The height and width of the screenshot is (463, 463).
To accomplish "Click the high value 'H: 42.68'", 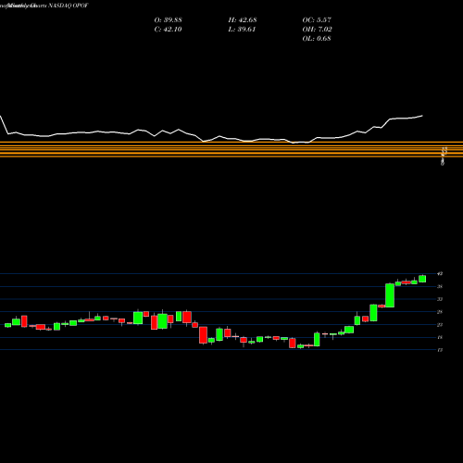I will [243, 19].
